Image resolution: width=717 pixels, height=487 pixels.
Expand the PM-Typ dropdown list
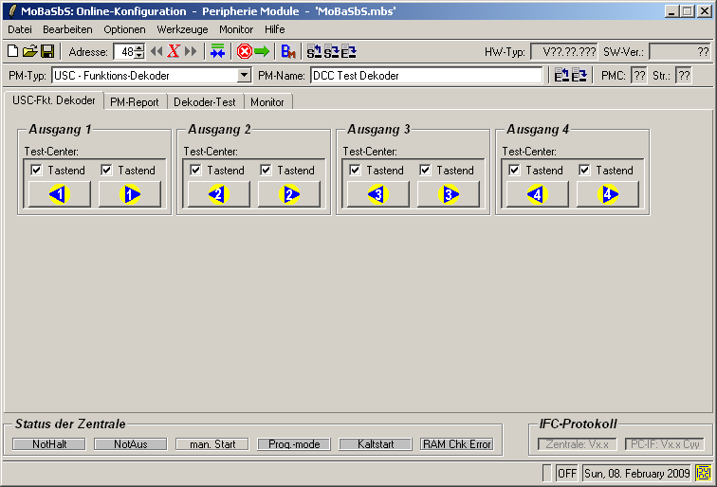(x=244, y=75)
